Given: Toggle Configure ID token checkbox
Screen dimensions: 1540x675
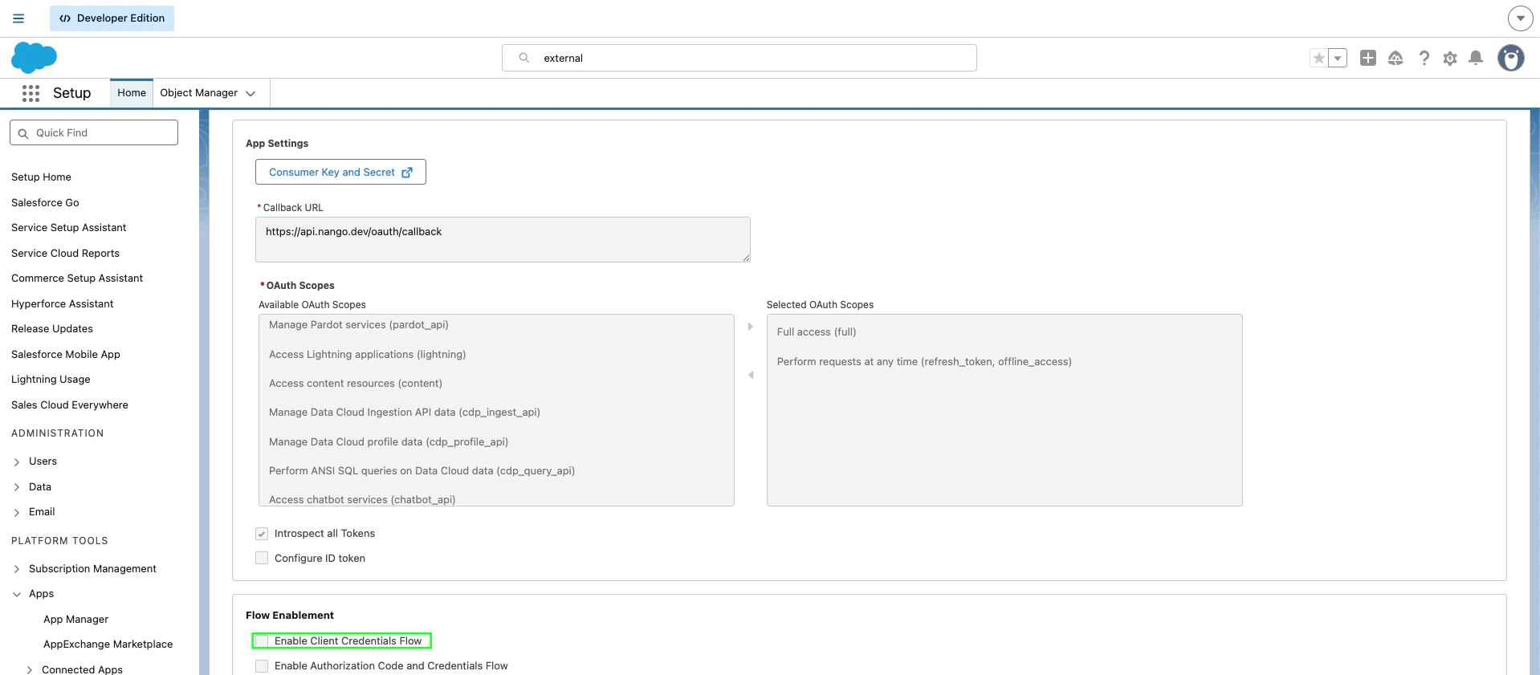Looking at the screenshot, I should [x=262, y=558].
